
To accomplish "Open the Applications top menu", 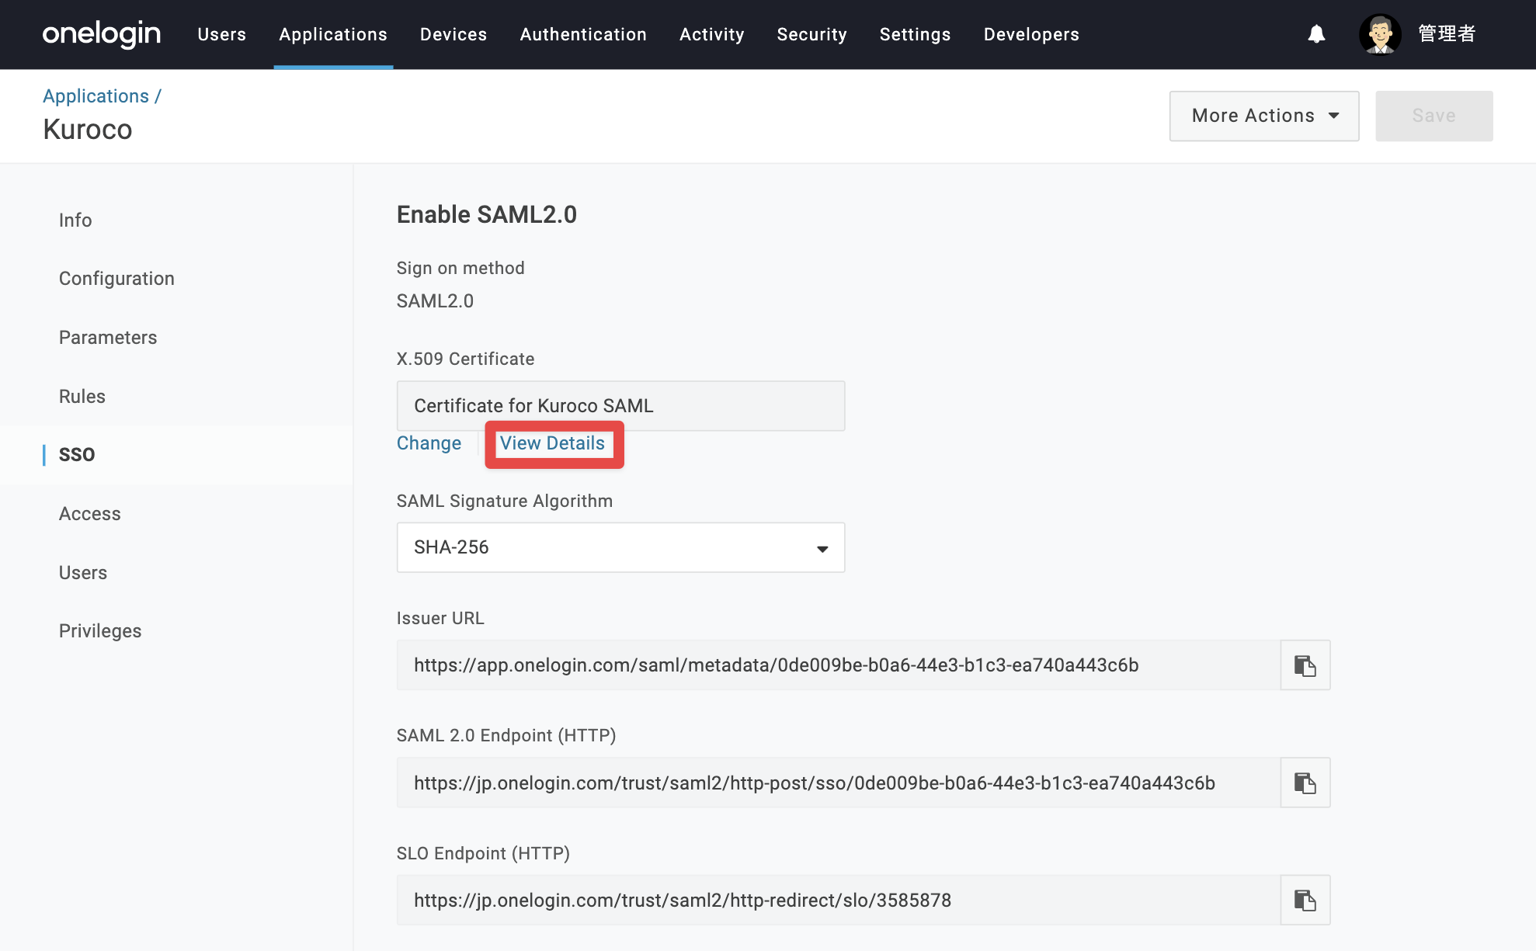I will [x=333, y=34].
